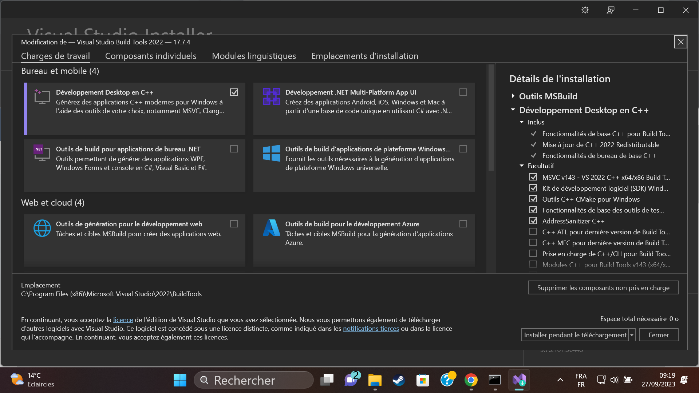Switch to Emplacements d'installation tab
This screenshot has width=699, height=393.
(365, 56)
